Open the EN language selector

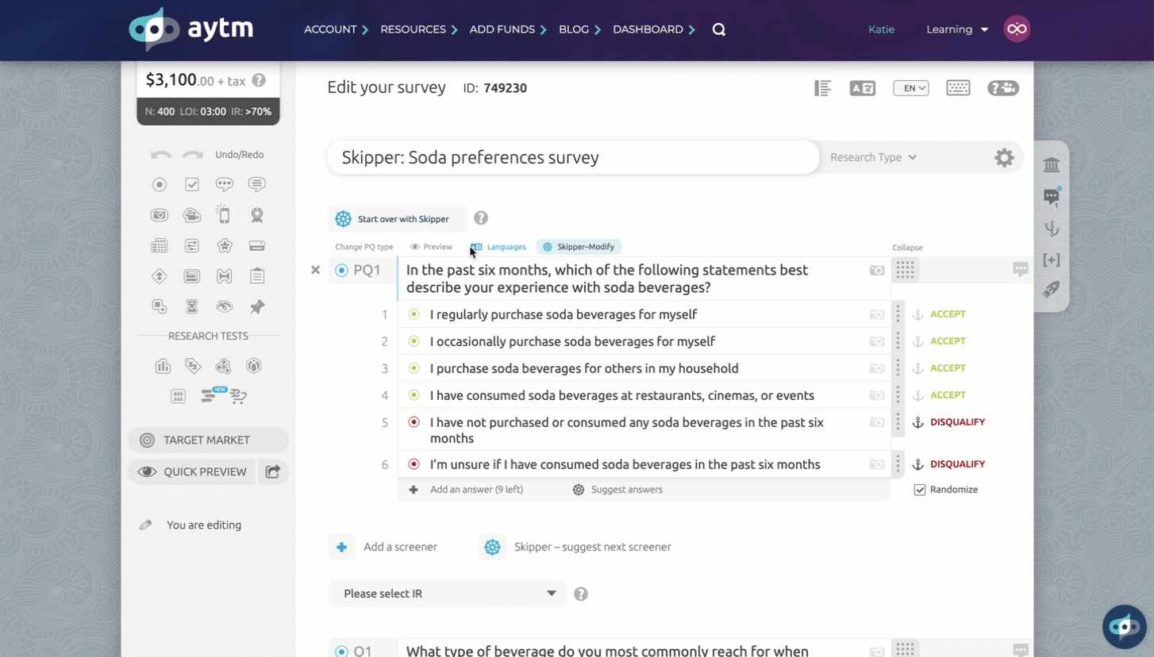910,88
